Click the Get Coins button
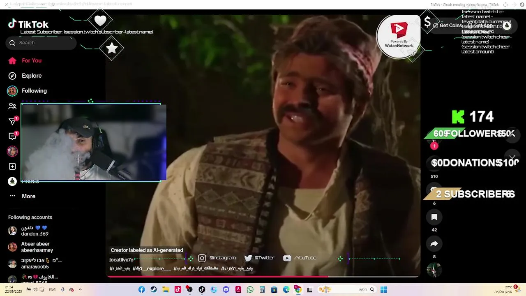526x296 pixels. click(447, 25)
